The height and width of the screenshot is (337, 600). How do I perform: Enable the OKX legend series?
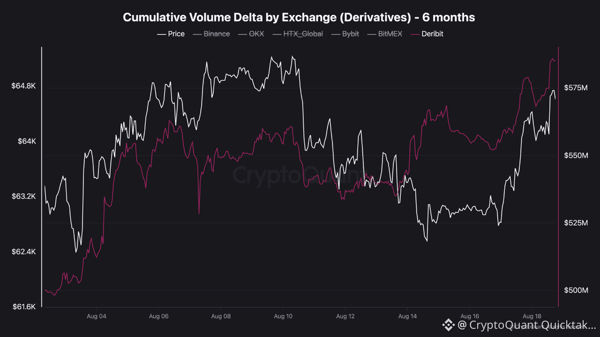251,34
